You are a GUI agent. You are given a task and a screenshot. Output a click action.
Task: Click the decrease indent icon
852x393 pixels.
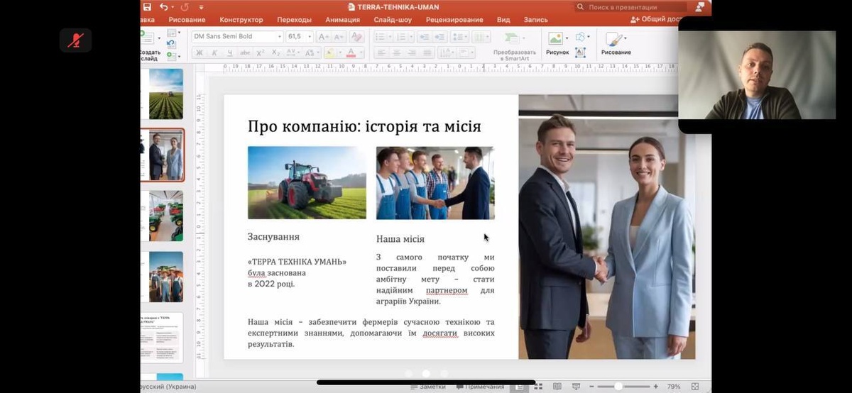point(425,37)
